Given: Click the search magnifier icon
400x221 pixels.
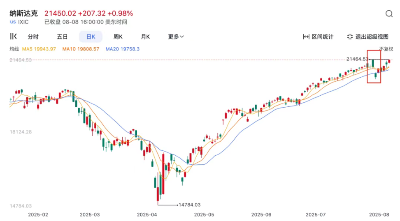Looking at the screenshot, I should tap(389, 14).
